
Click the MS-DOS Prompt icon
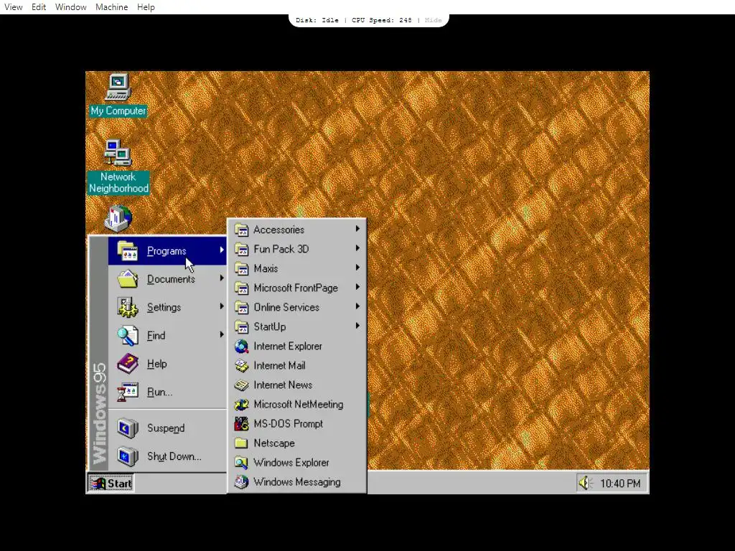tap(241, 423)
